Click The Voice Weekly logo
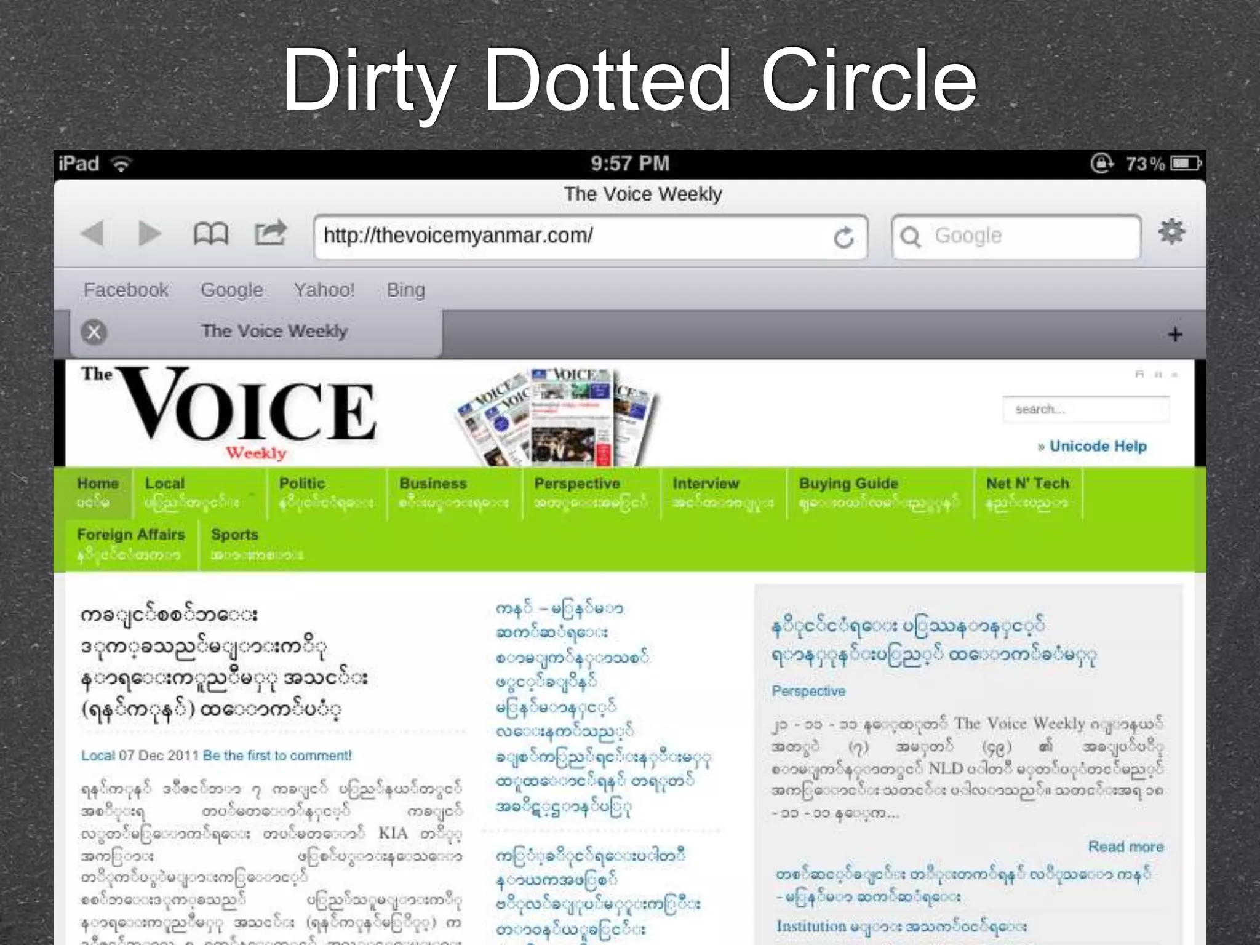Viewport: 1260px width, 945px height. tap(229, 412)
